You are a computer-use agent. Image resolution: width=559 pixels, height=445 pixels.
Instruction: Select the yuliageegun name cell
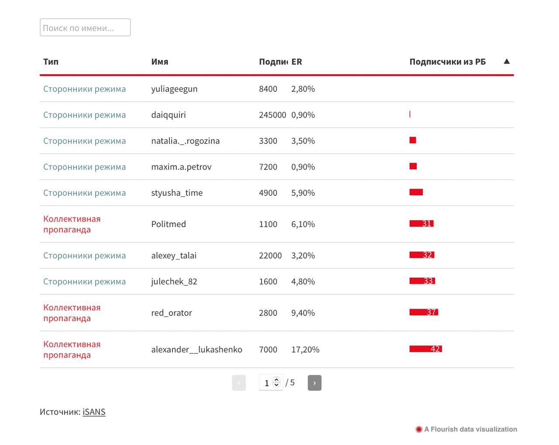(174, 89)
